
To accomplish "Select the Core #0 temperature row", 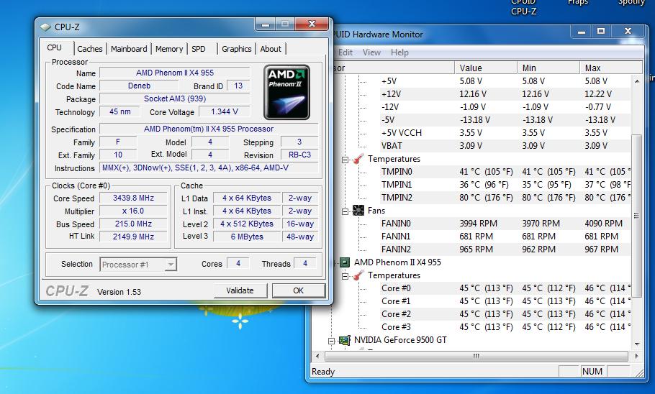I will coord(505,288).
